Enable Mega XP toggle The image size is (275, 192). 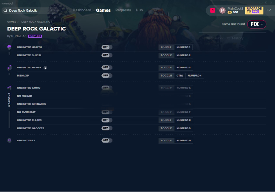coord(107,75)
